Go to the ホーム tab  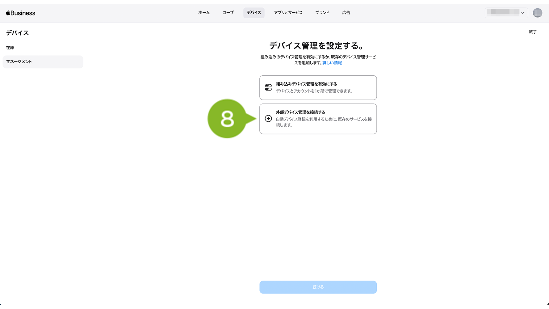tap(204, 13)
